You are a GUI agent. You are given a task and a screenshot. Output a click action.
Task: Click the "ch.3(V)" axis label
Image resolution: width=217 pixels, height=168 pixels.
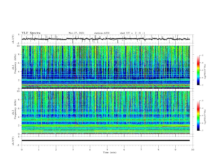coord(13,141)
